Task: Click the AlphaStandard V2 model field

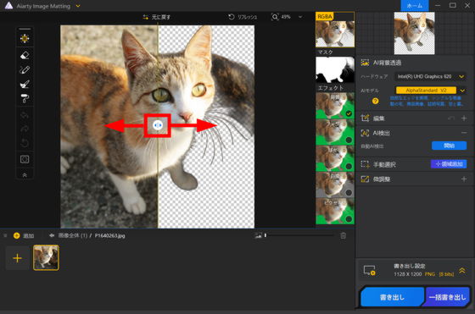Action: (x=426, y=91)
